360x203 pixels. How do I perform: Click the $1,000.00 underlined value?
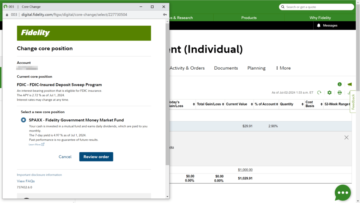pyautogui.click(x=245, y=170)
